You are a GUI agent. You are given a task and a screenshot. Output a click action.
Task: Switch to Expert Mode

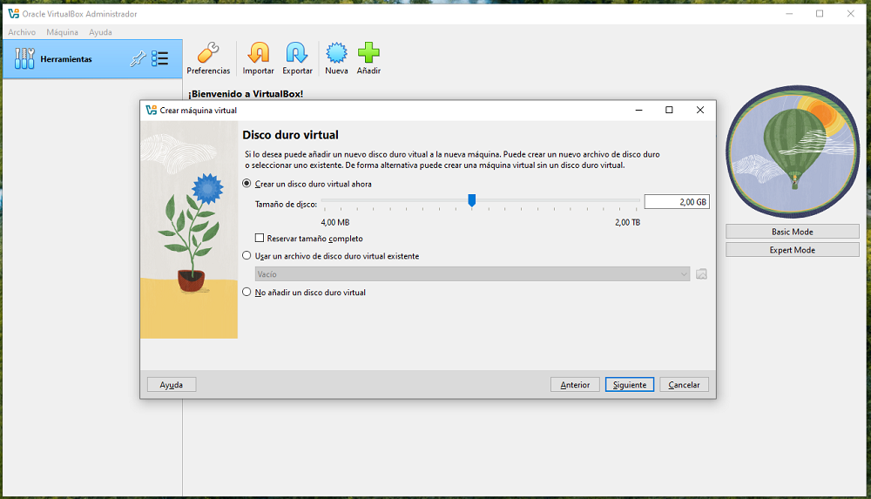792,250
